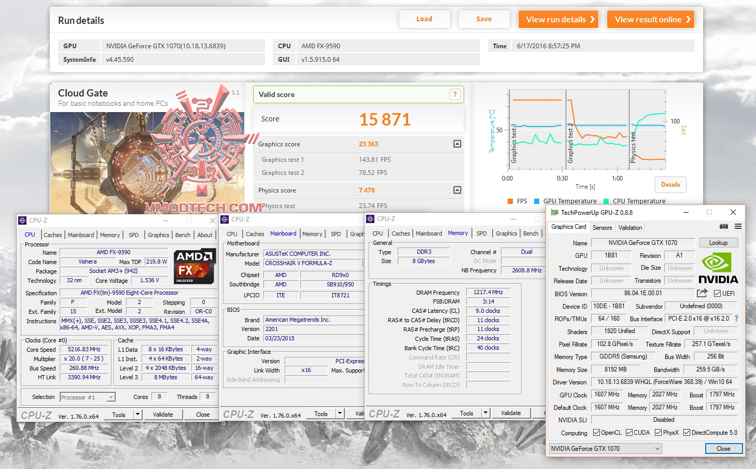The image size is (756, 469).
Task: Open the GPU-Z hamburger menu icon
Action: 738,227
